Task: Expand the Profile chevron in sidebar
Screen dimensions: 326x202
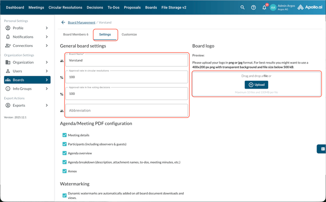Action: (46, 28)
